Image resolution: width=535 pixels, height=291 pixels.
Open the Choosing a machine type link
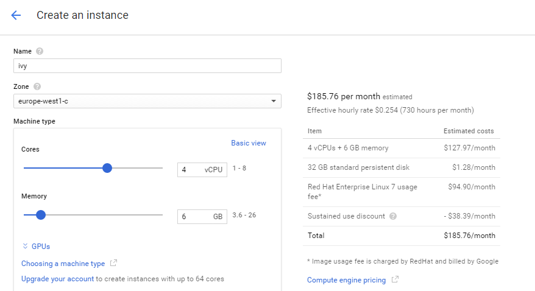pos(63,264)
